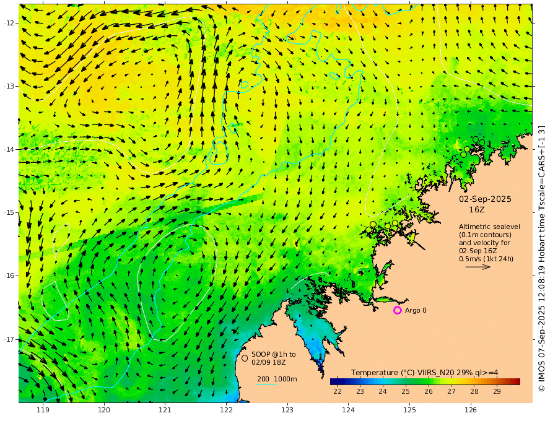Viewport: 545px width, 421px height.
Task: Click latitude axis label -17
Action: coord(9,339)
